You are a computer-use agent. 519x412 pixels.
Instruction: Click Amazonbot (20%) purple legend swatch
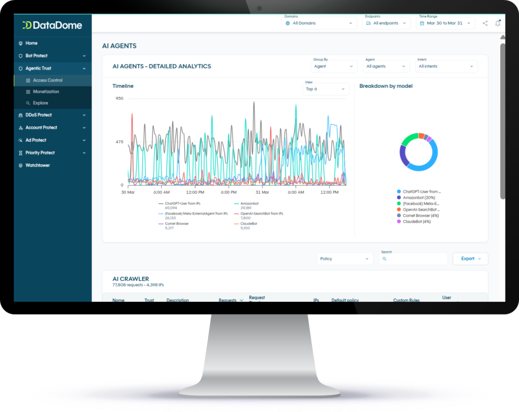coord(399,197)
